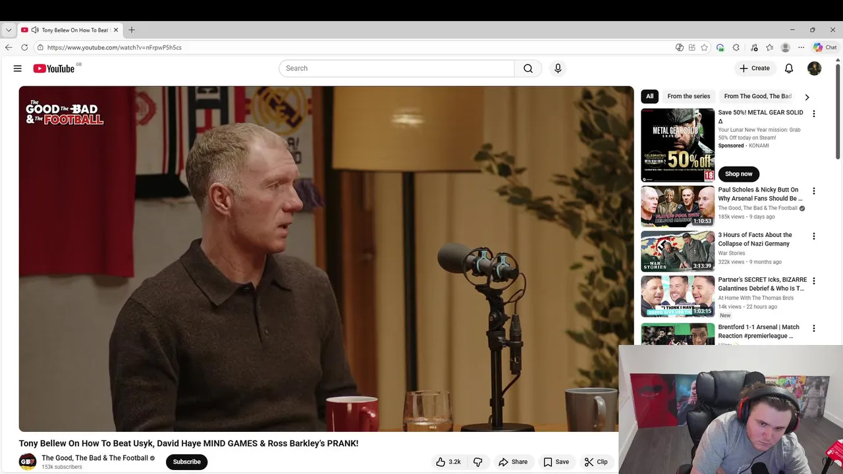Open browser Settings and more ellipsis
Screen dimensions: 843x474
tap(802, 47)
